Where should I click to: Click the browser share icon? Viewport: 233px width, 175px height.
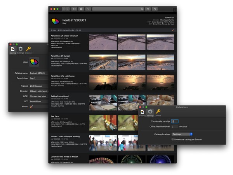pyautogui.click(x=155, y=9)
